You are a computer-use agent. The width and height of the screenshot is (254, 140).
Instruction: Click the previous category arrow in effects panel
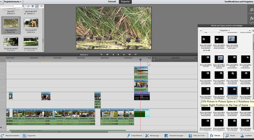[x=201, y=30]
